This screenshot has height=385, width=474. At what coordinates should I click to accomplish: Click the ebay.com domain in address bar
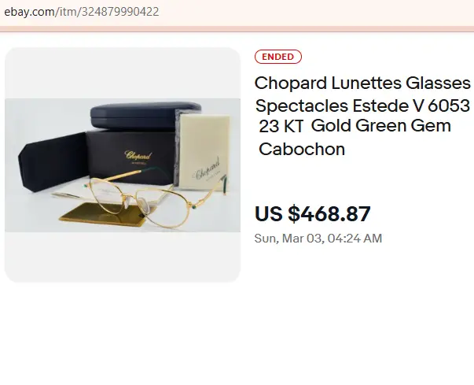tap(29, 12)
